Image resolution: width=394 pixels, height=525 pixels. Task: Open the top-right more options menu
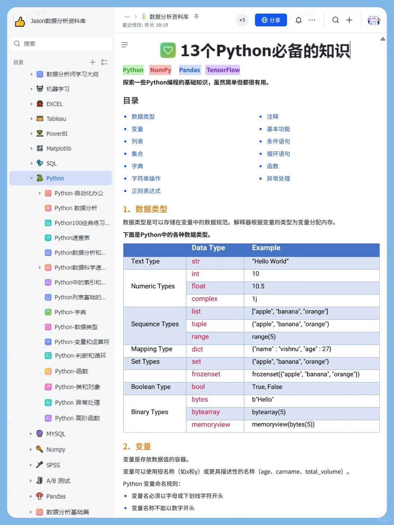coord(312,20)
